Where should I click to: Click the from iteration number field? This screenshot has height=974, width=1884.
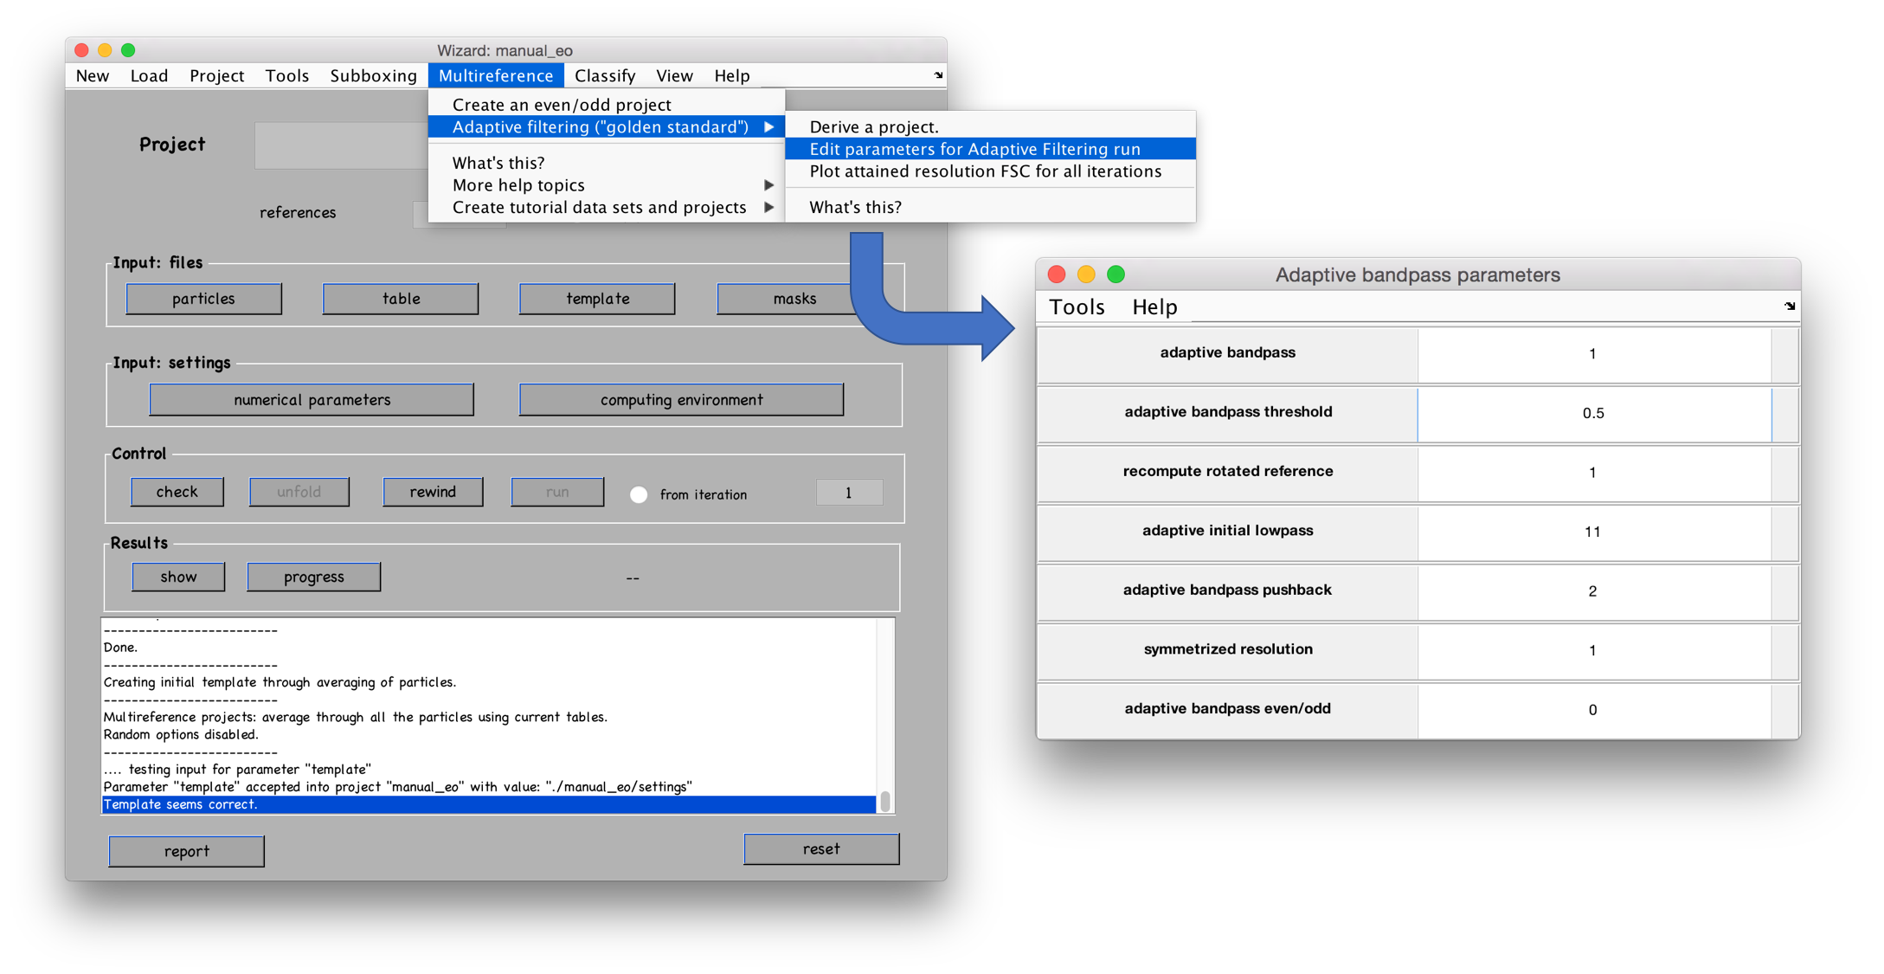coord(849,493)
